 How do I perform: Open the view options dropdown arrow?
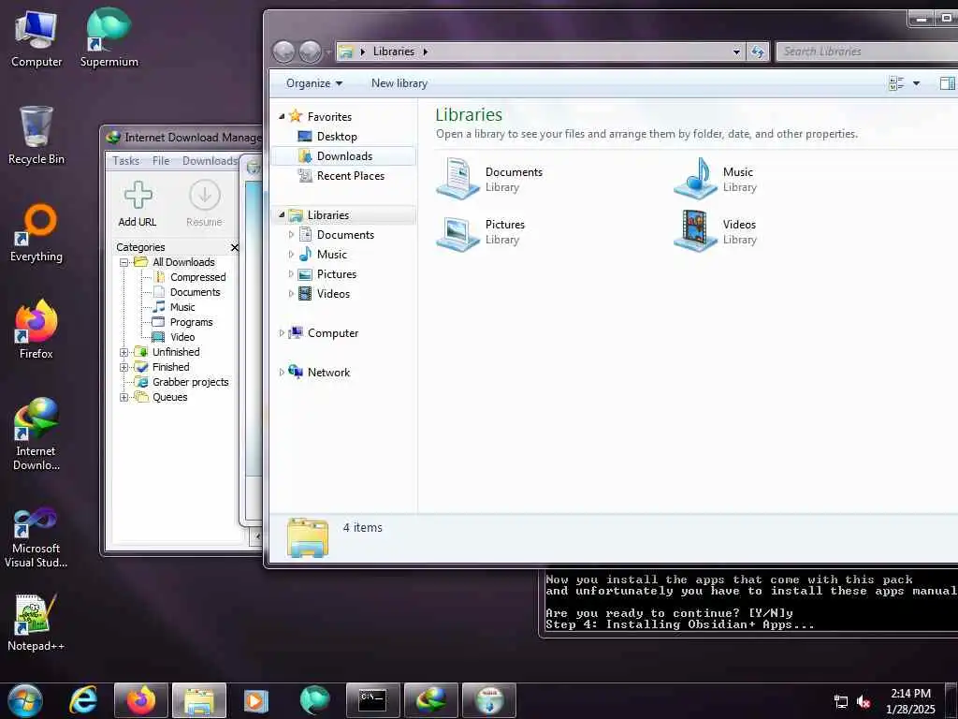[x=917, y=83]
